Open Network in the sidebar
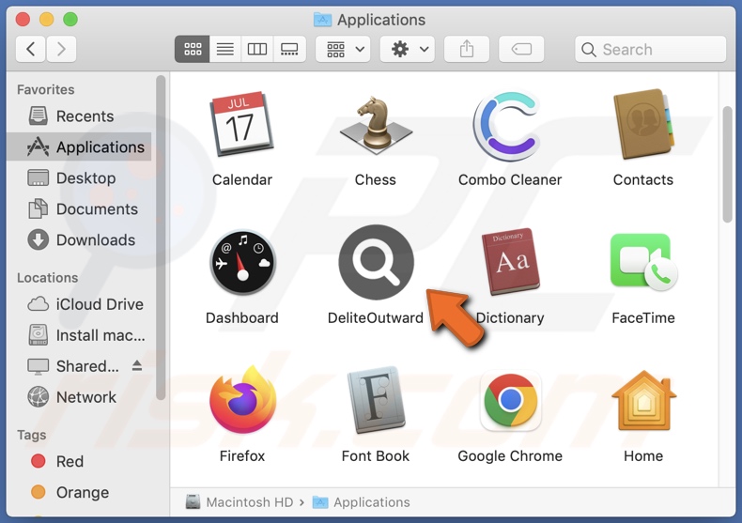Viewport: 742px width, 523px height. click(x=79, y=397)
